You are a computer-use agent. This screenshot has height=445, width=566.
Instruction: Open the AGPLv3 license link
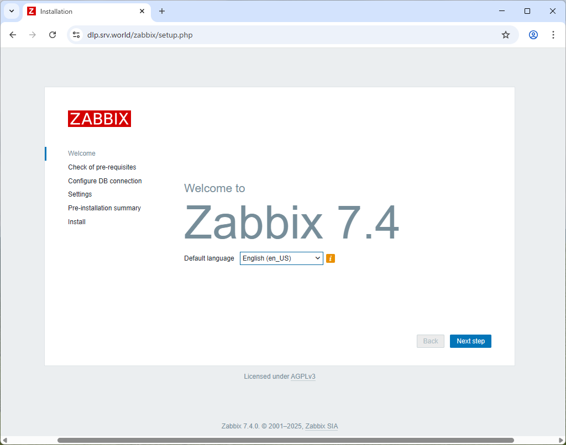303,376
